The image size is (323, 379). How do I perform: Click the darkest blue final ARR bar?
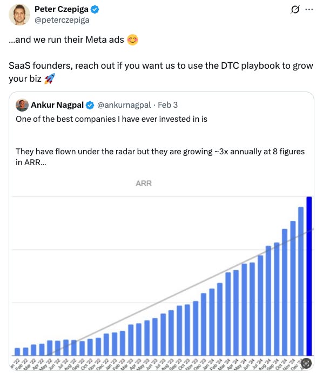[x=309, y=276]
